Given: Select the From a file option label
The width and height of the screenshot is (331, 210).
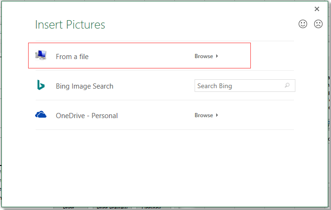Looking at the screenshot, I should [x=72, y=57].
